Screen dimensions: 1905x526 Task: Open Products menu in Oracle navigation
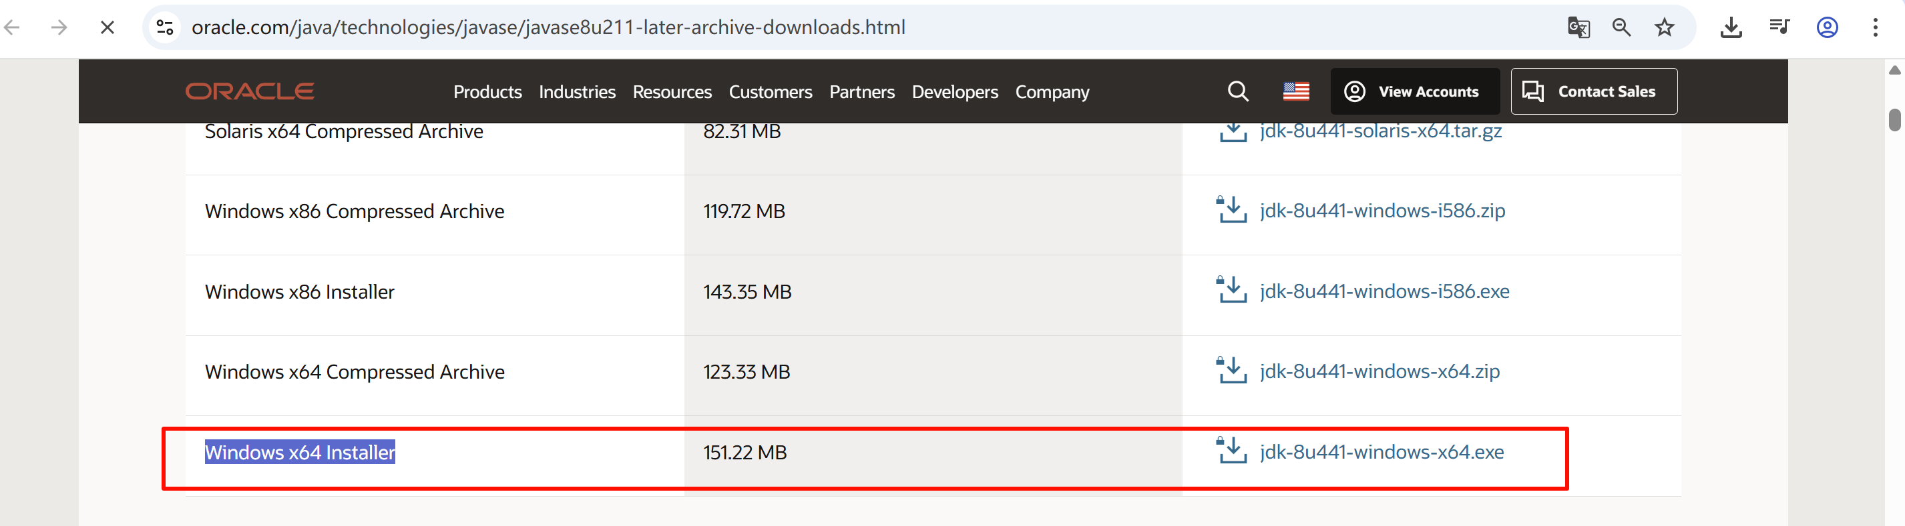point(487,93)
